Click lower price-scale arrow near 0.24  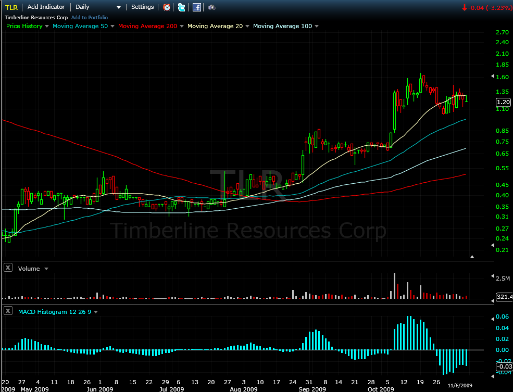coord(493,245)
